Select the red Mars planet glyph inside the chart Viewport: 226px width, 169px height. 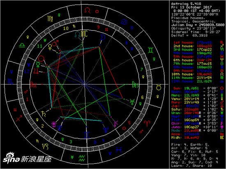(55, 43)
